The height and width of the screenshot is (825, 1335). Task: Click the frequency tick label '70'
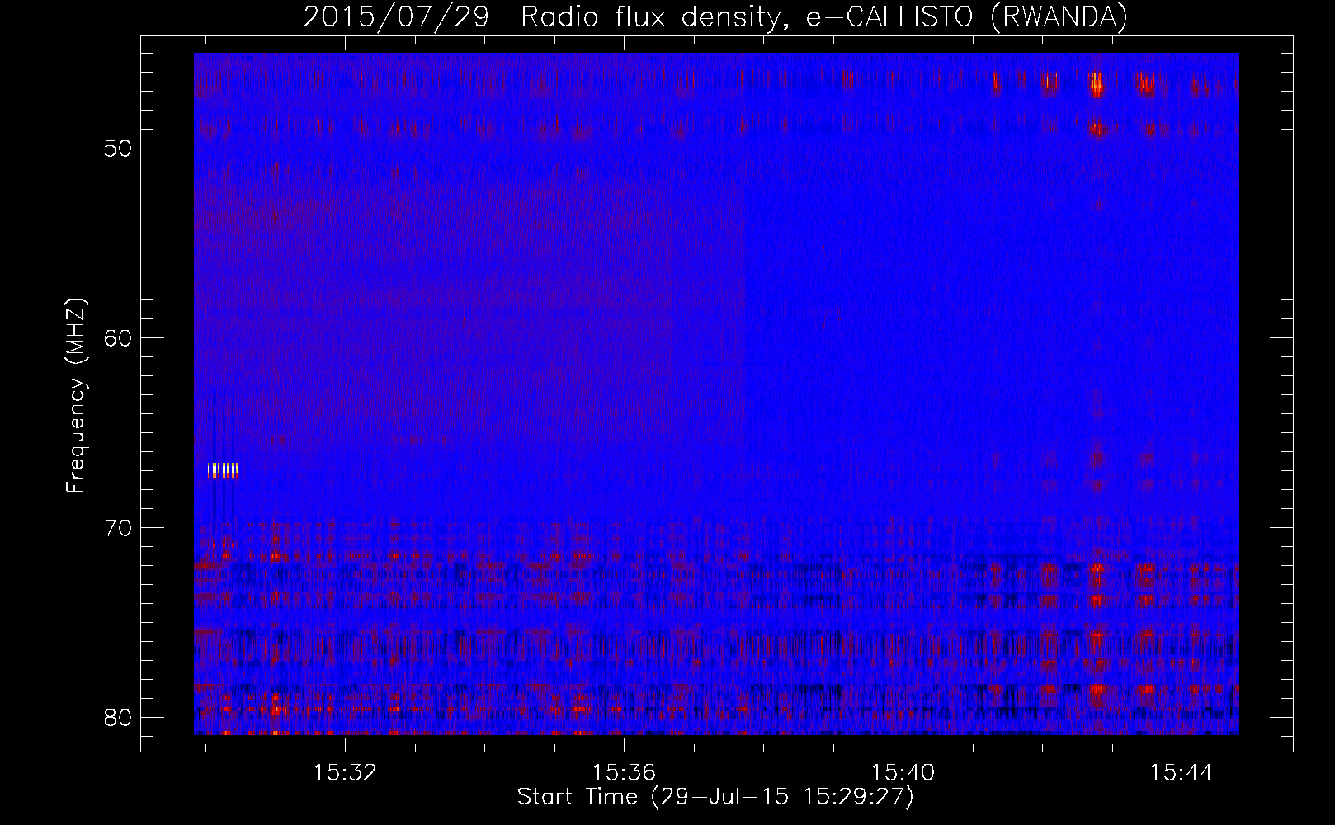(x=118, y=528)
